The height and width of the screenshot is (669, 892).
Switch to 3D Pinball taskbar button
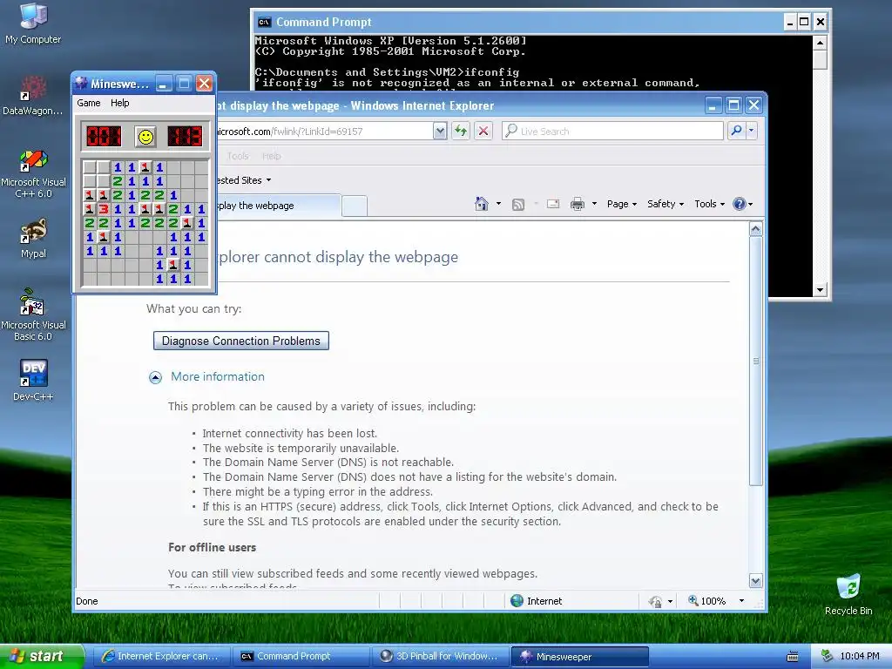pyautogui.click(x=440, y=656)
